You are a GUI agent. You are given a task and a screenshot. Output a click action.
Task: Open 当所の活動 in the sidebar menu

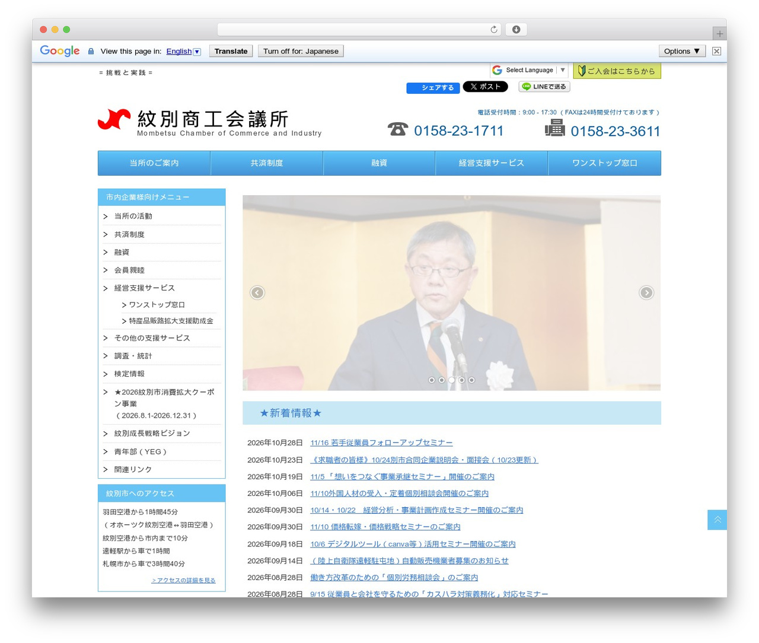pyautogui.click(x=133, y=216)
